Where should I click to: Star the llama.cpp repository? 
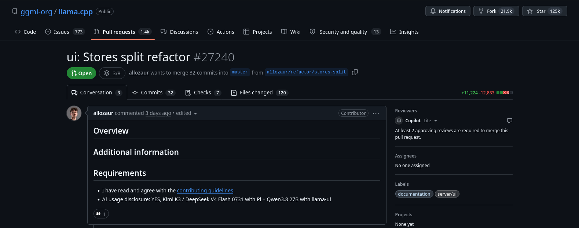tap(545, 11)
